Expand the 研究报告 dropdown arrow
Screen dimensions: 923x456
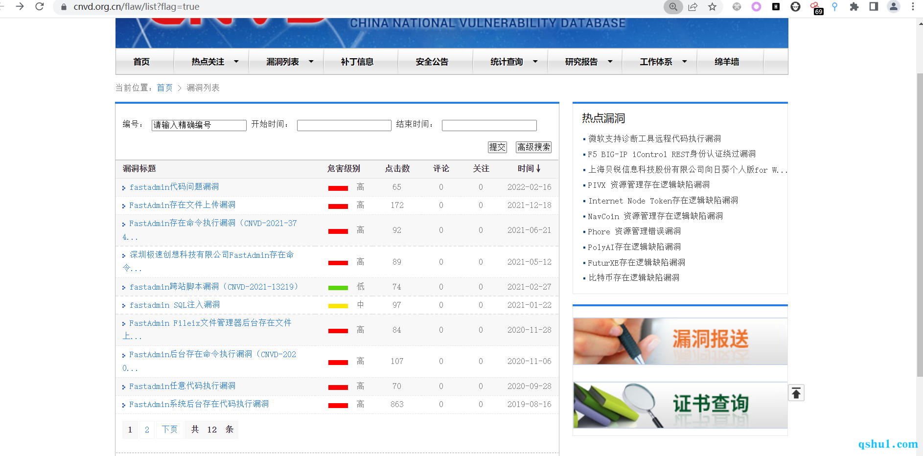[610, 62]
